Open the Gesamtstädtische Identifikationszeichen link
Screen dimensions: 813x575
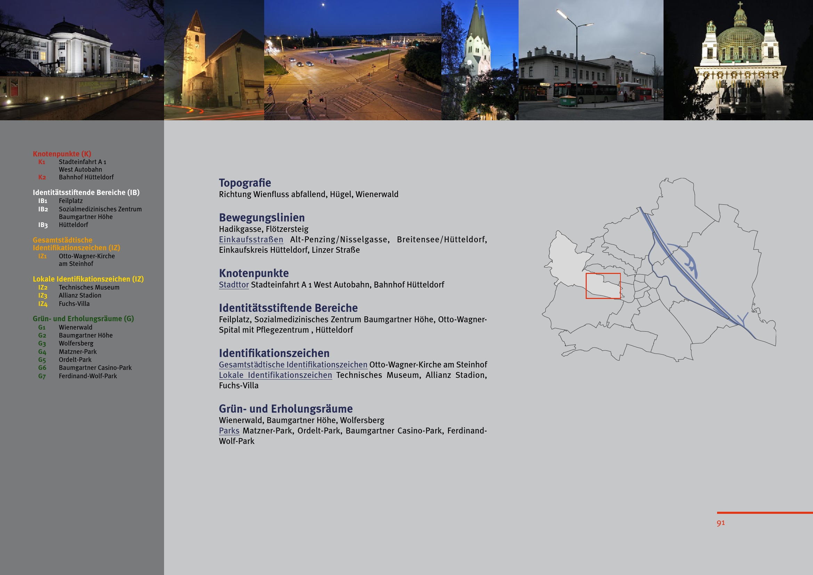click(293, 365)
